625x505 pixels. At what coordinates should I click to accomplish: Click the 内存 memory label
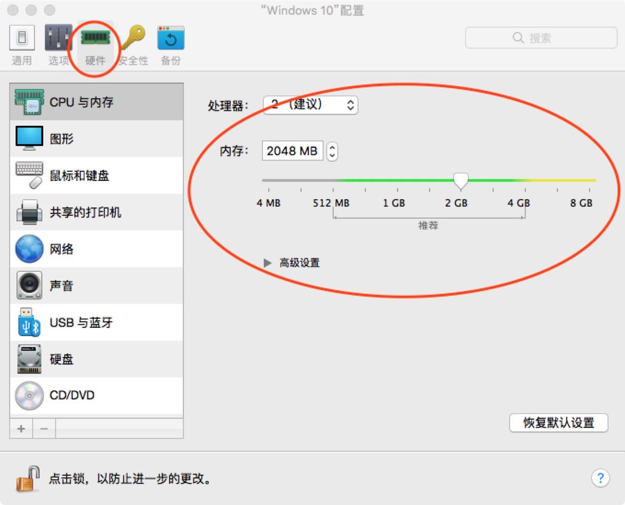234,151
